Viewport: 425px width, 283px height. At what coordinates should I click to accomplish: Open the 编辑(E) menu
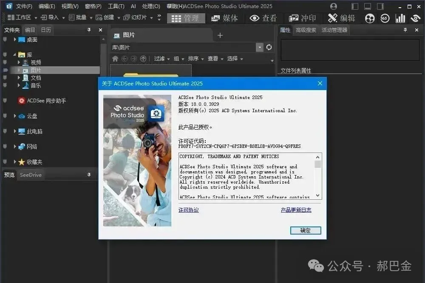(47, 6)
